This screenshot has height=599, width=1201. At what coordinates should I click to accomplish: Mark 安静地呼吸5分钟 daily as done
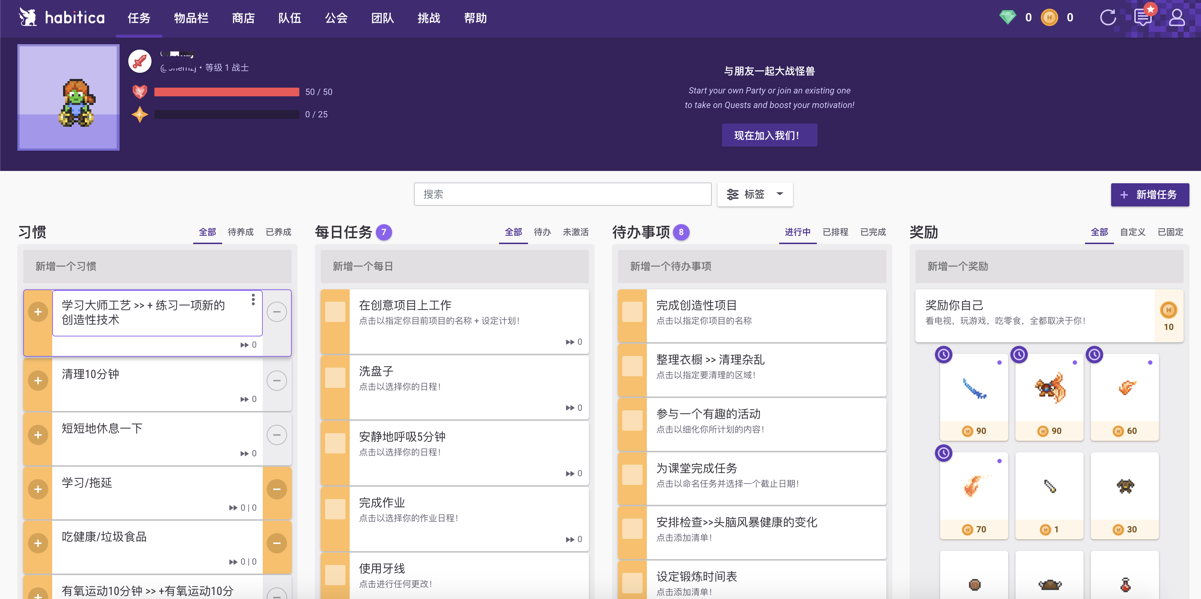pos(335,443)
